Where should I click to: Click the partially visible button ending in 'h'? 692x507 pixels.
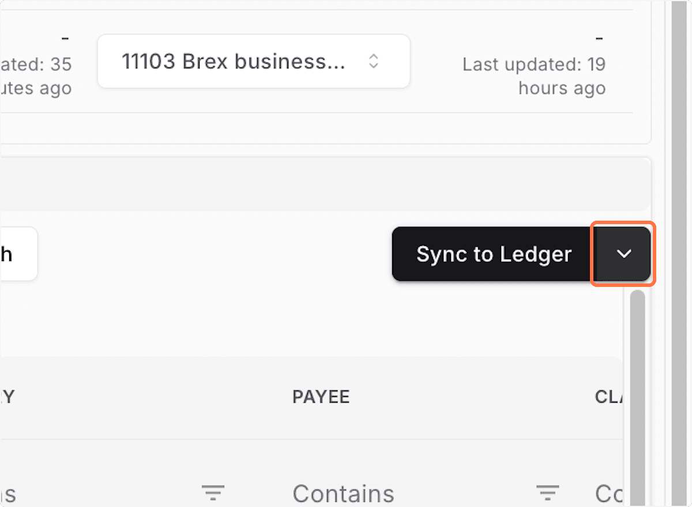click(x=17, y=254)
